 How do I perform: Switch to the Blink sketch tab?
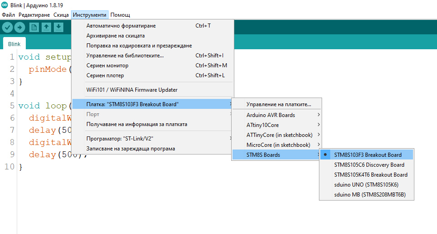point(14,45)
